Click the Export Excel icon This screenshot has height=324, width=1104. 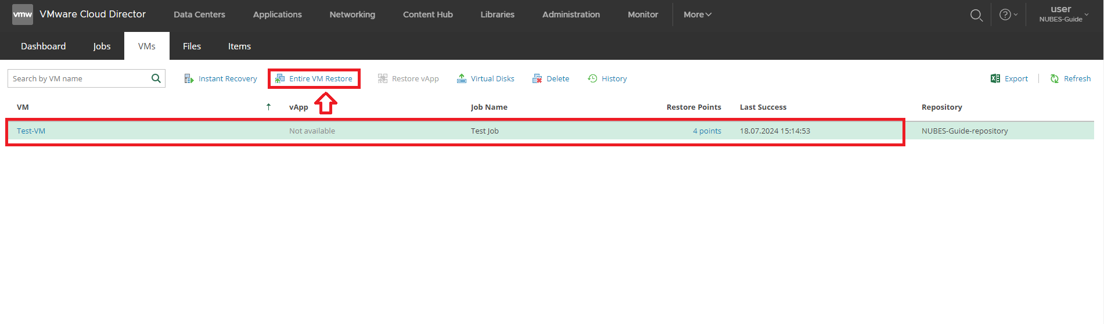(x=995, y=78)
